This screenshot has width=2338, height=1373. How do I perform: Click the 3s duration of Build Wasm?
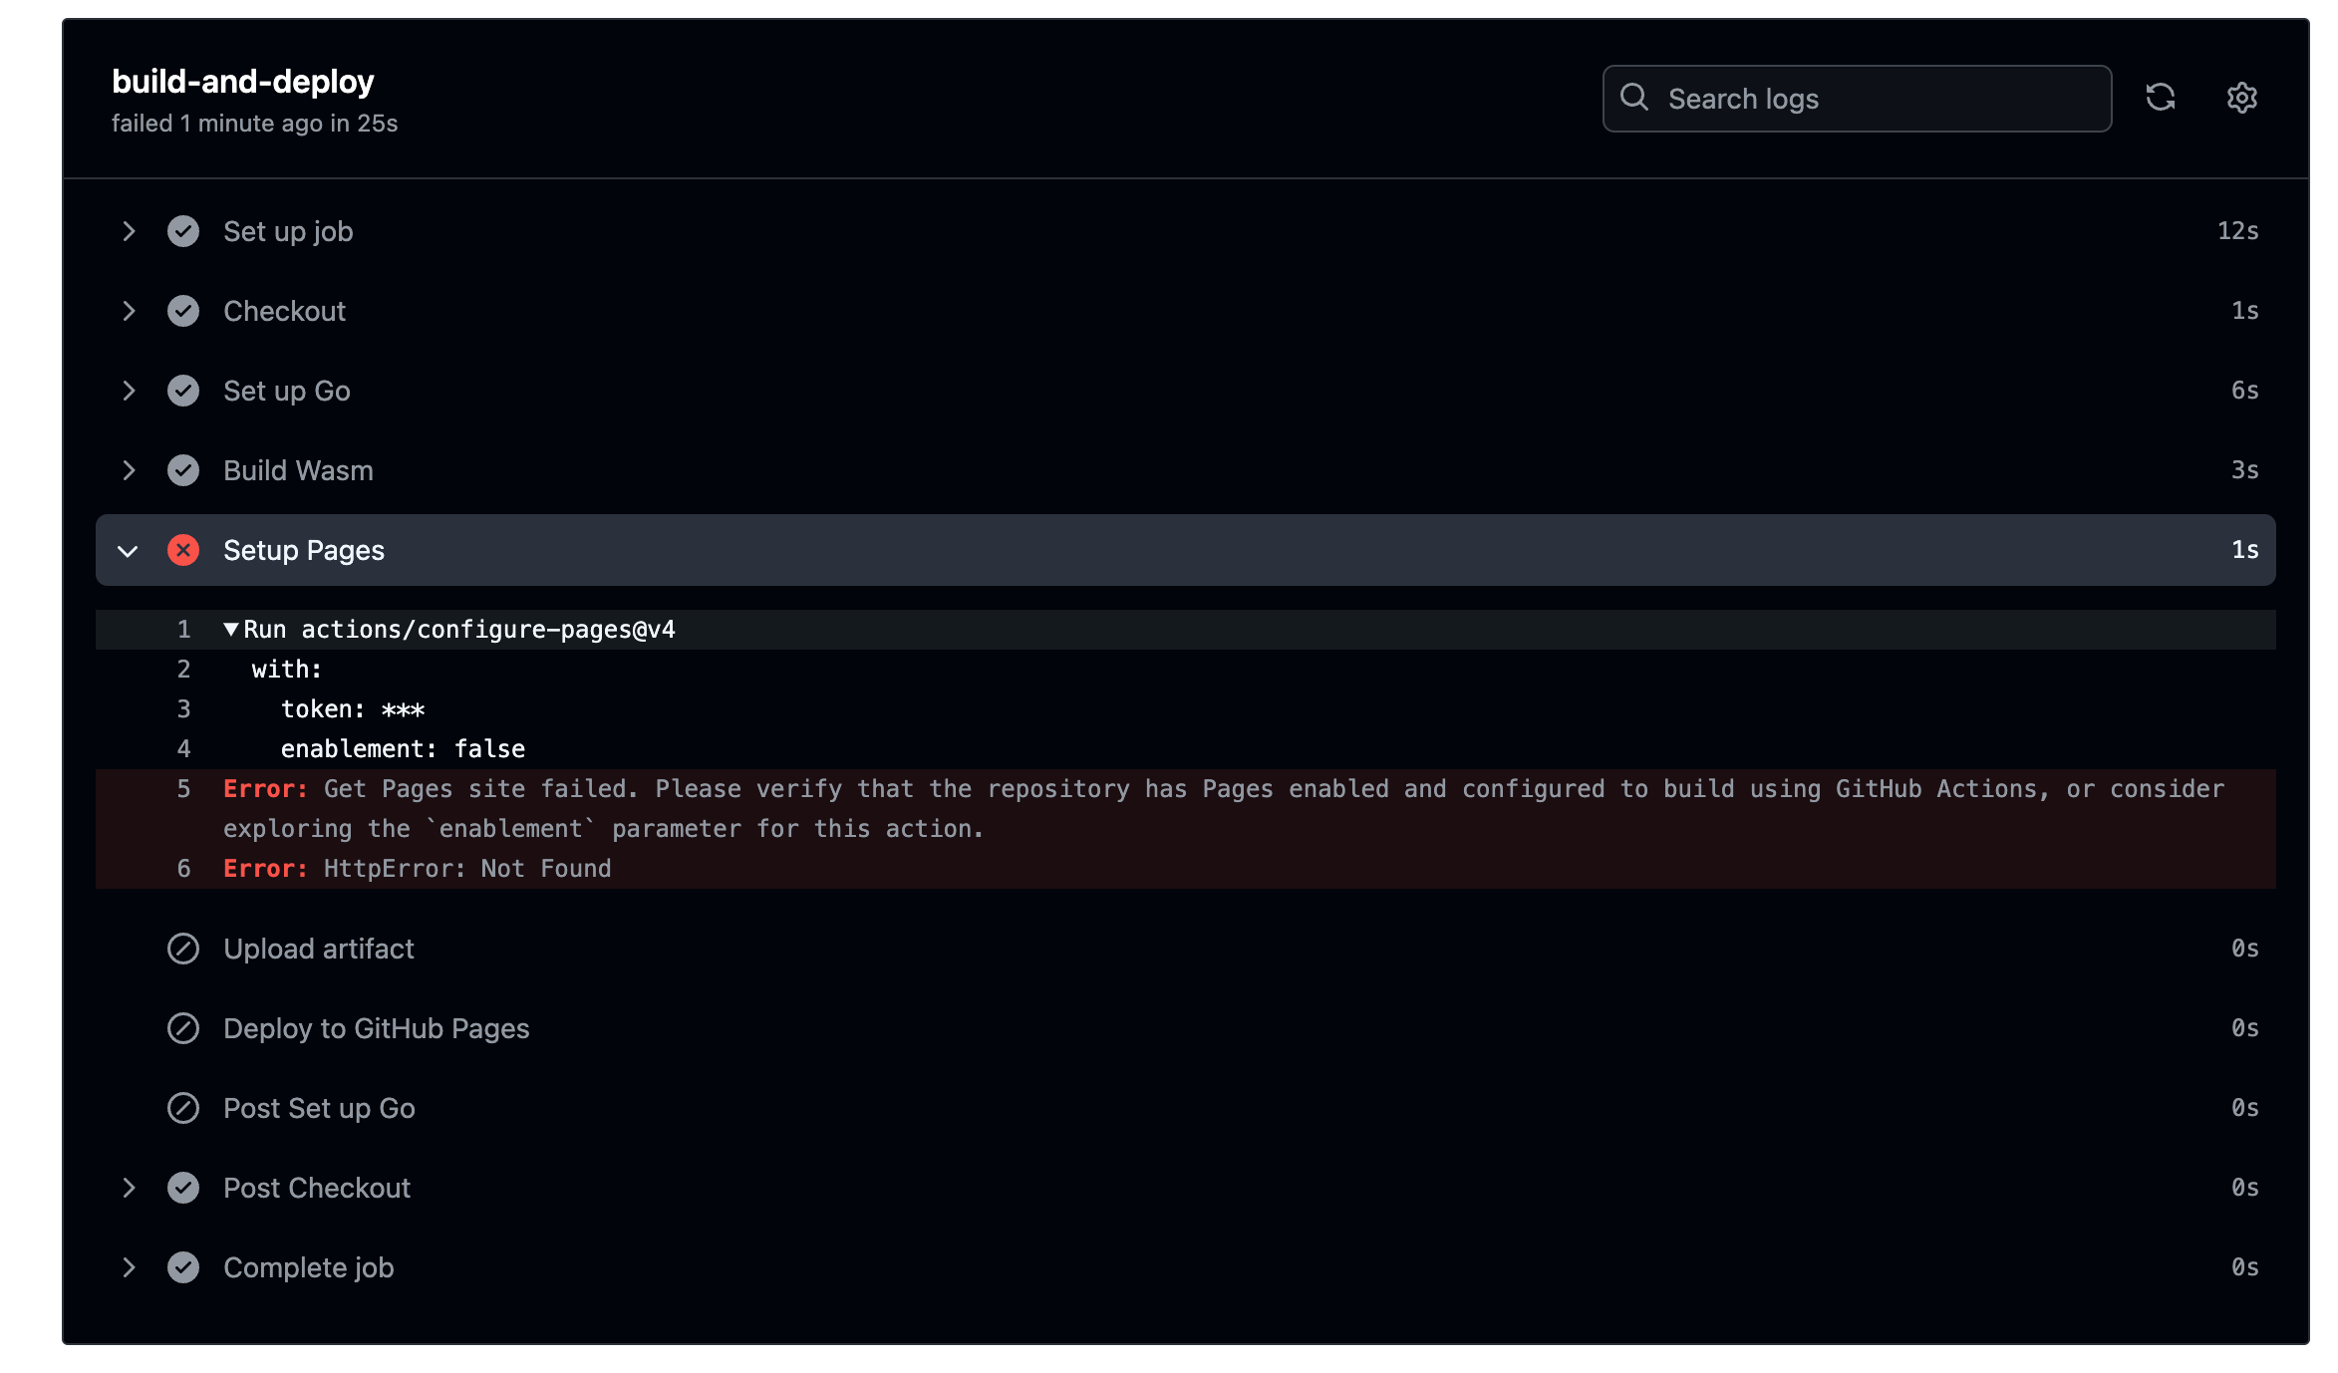(x=2244, y=470)
